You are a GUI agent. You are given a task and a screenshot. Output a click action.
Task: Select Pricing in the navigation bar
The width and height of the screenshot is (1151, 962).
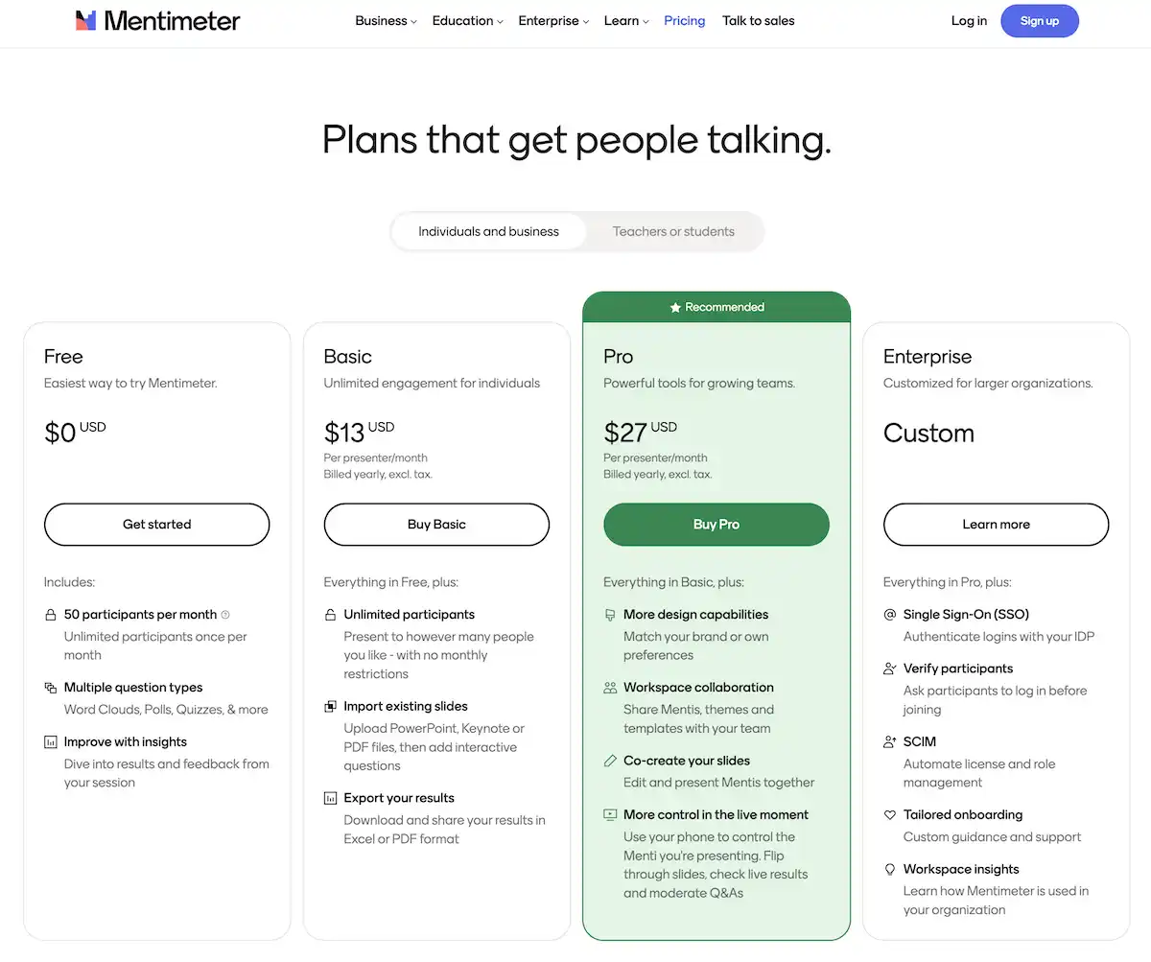(684, 20)
